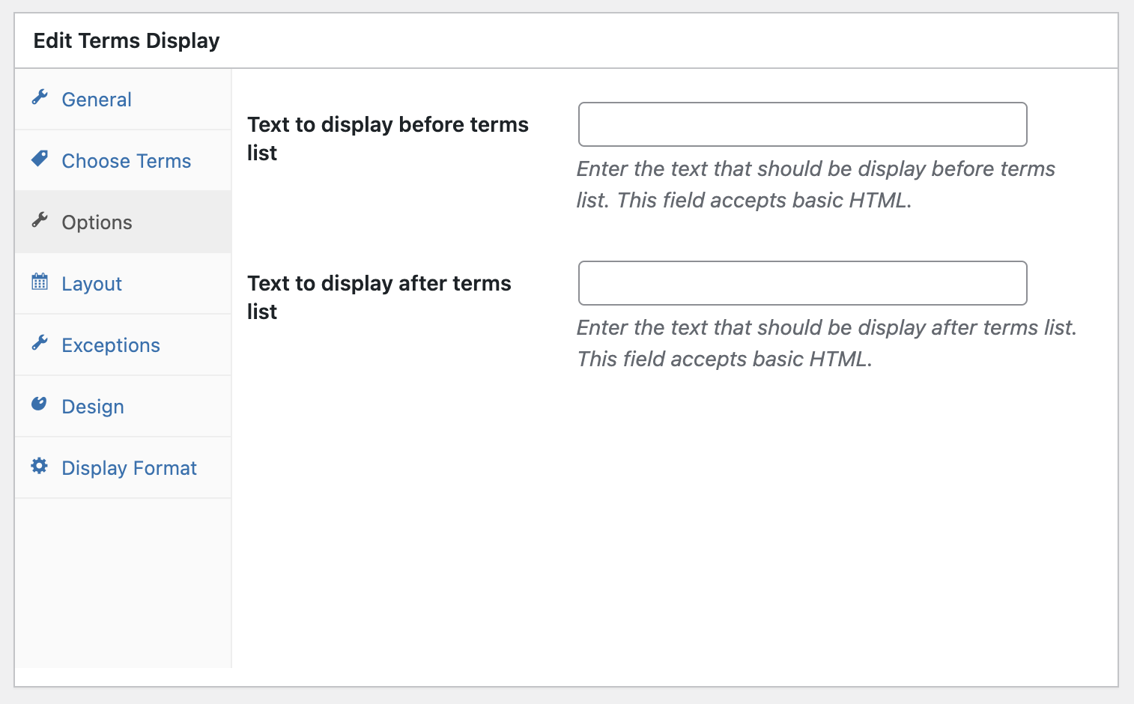This screenshot has height=704, width=1134.
Task: Click the label Text to display before terms list
Action: [388, 139]
